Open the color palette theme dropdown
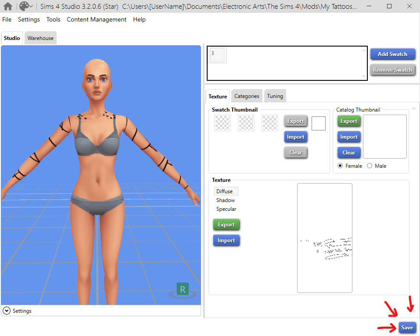 (26, 7)
